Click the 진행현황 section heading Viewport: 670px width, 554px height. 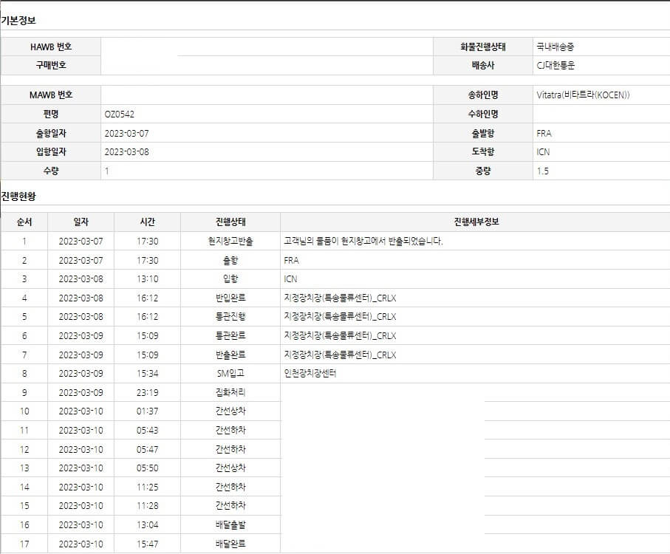tap(18, 196)
